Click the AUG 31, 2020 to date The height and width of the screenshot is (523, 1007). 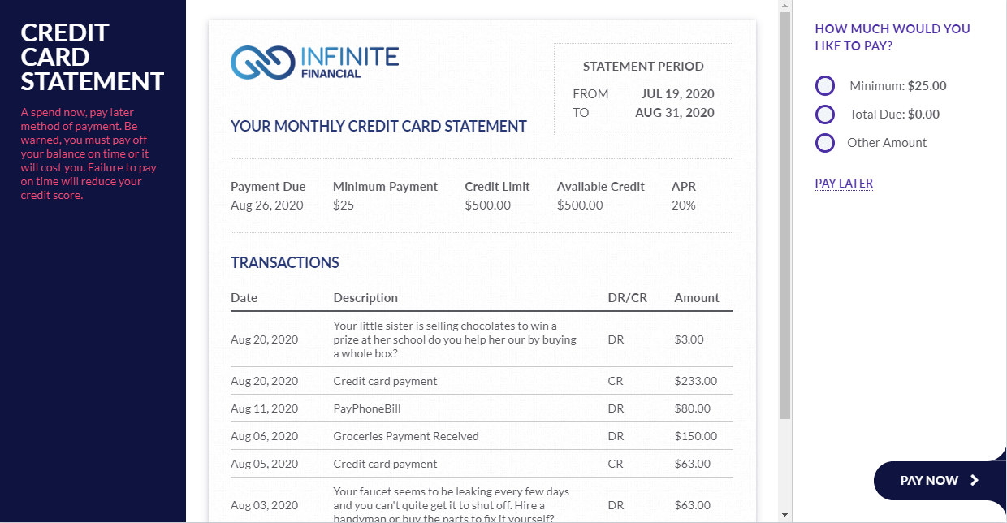point(675,113)
